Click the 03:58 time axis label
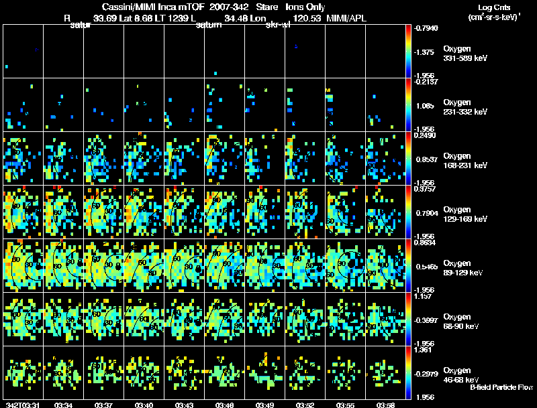 coord(385,405)
